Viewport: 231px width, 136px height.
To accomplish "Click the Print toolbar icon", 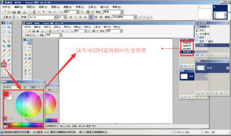I will (19, 12).
